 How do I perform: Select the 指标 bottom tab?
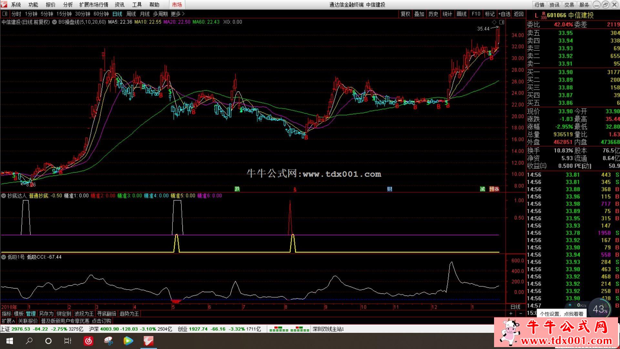(6, 313)
